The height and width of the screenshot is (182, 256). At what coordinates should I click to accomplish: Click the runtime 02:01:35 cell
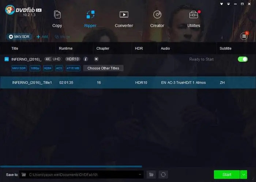click(66, 83)
